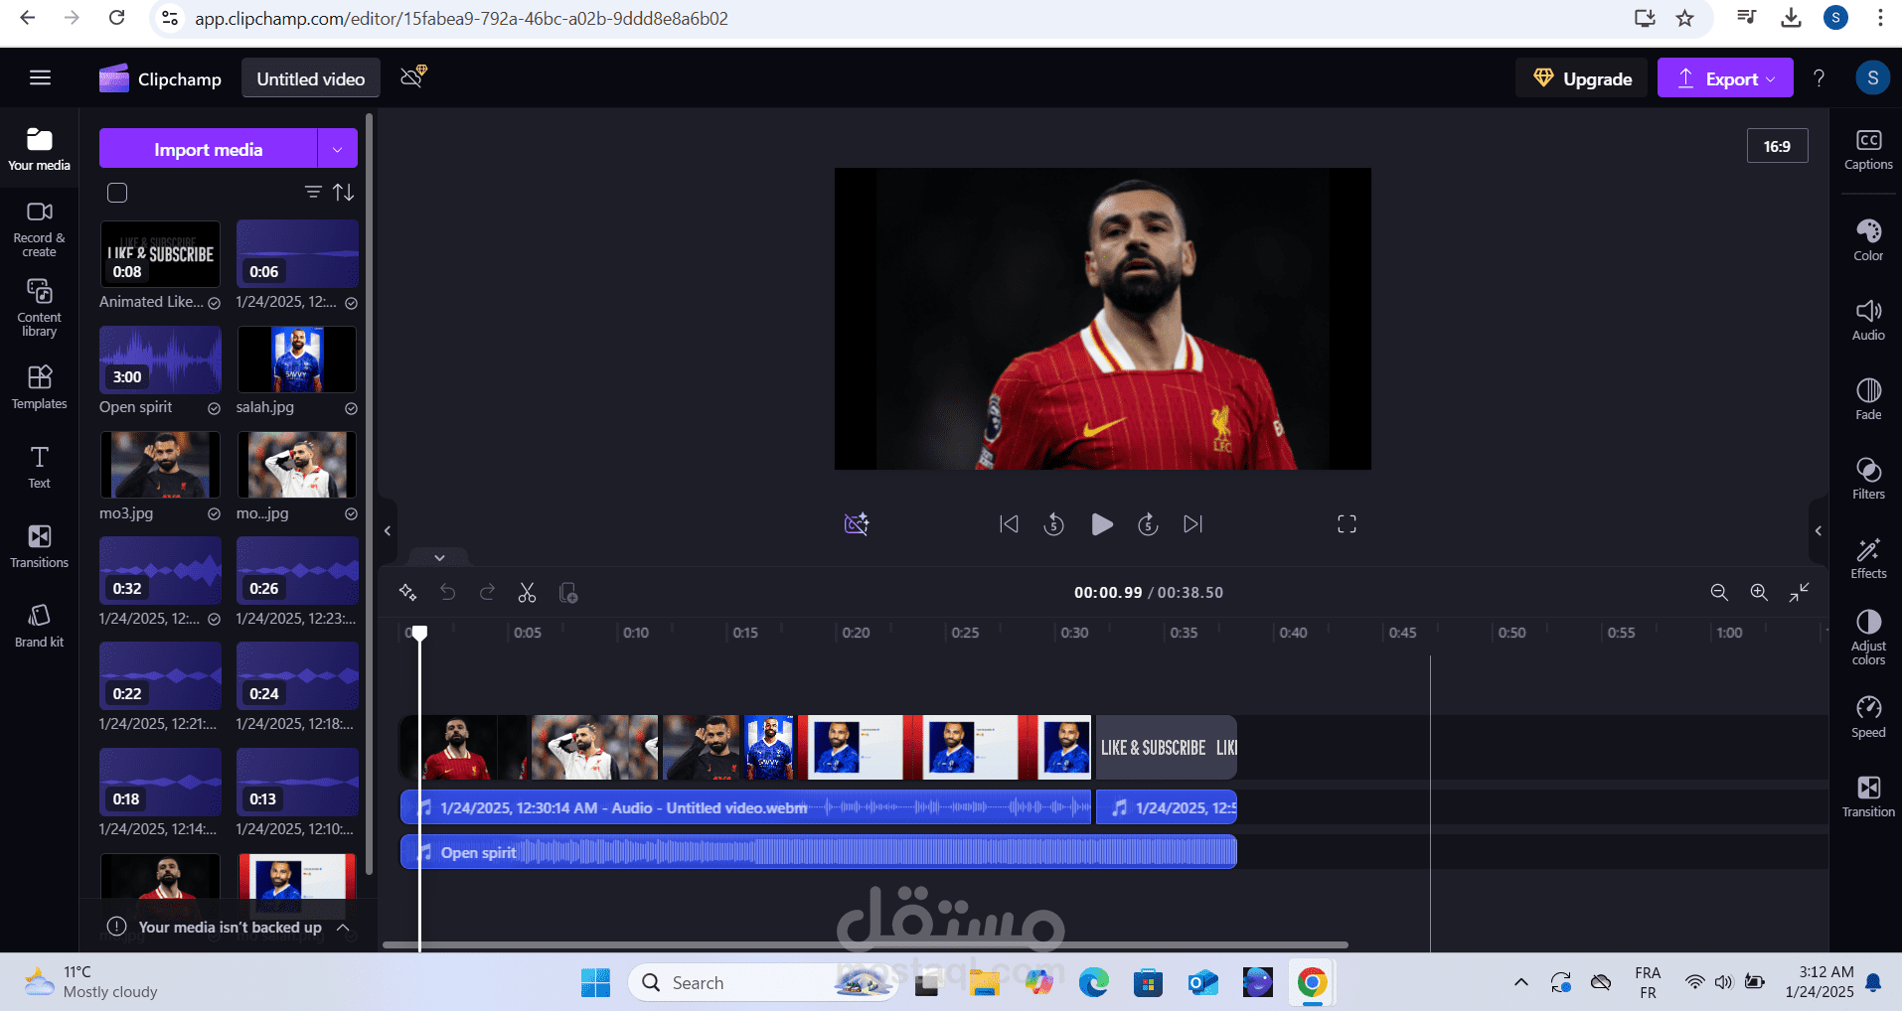The height and width of the screenshot is (1011, 1902).
Task: Click the cloud backup off diamond icon
Action: [x=413, y=76]
